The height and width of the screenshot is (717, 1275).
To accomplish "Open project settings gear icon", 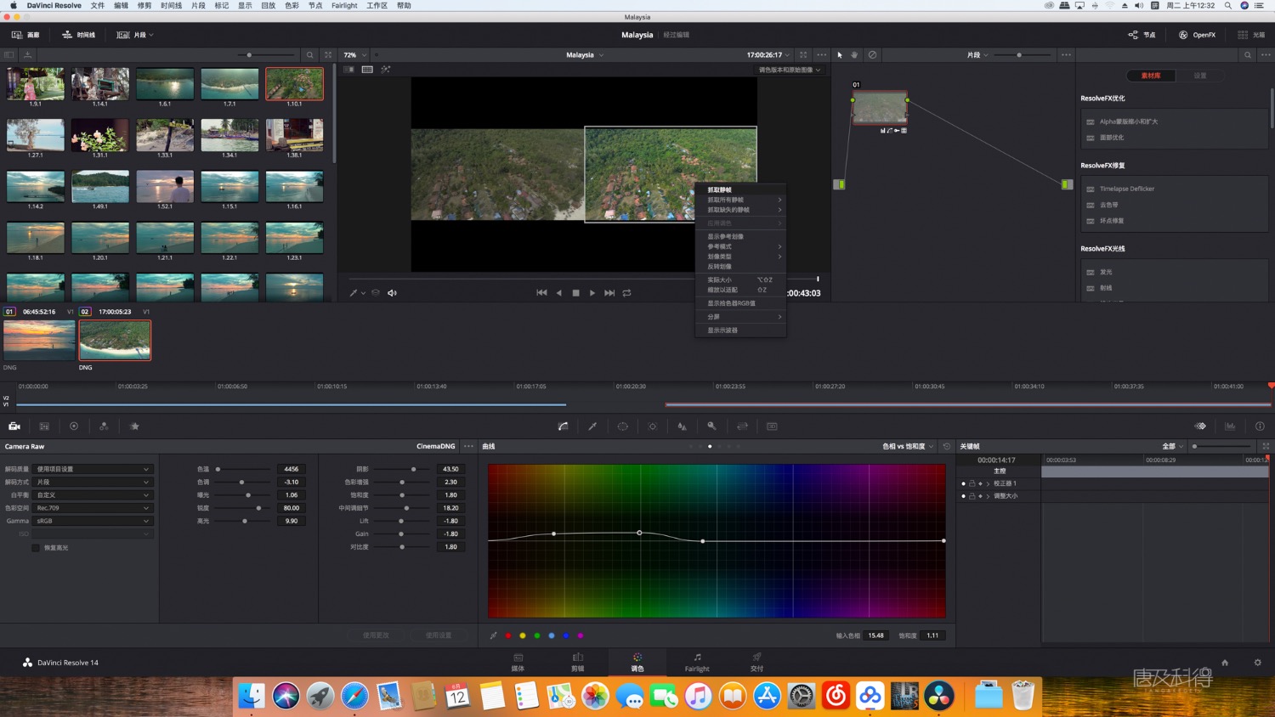I will click(x=1257, y=663).
